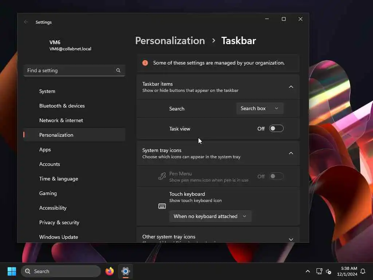The width and height of the screenshot is (373, 280).
Task: Open Accessibility settings category
Action: 74,208
